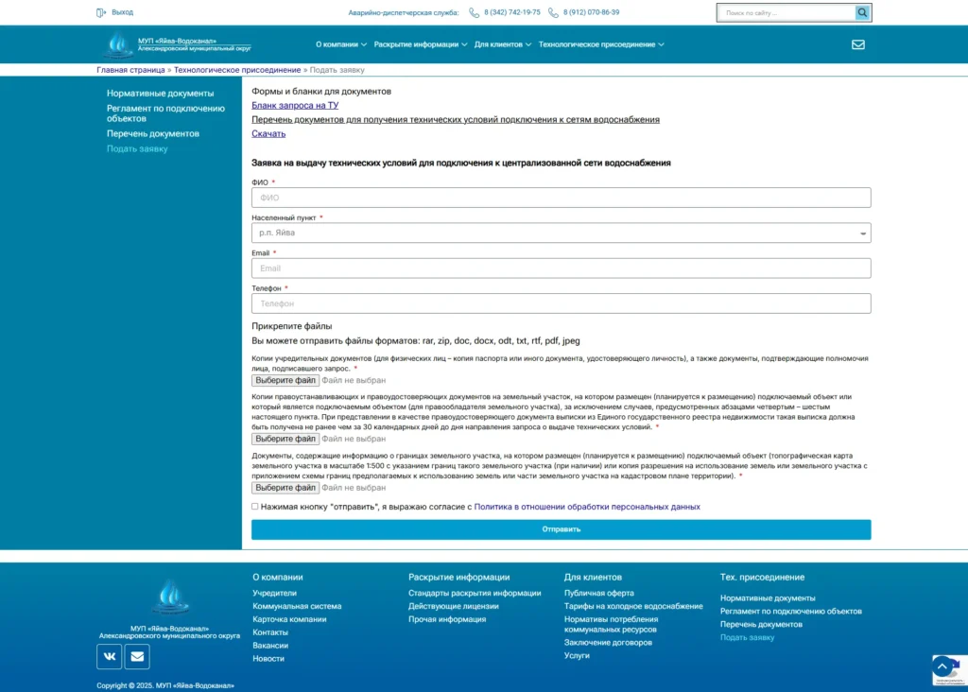Click the scroll-to-top arrow button
968x692 pixels.
pyautogui.click(x=942, y=666)
